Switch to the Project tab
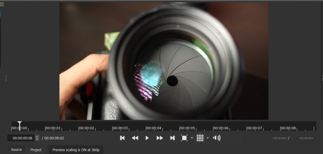Image resolution: width=323 pixels, height=154 pixels. [36, 150]
